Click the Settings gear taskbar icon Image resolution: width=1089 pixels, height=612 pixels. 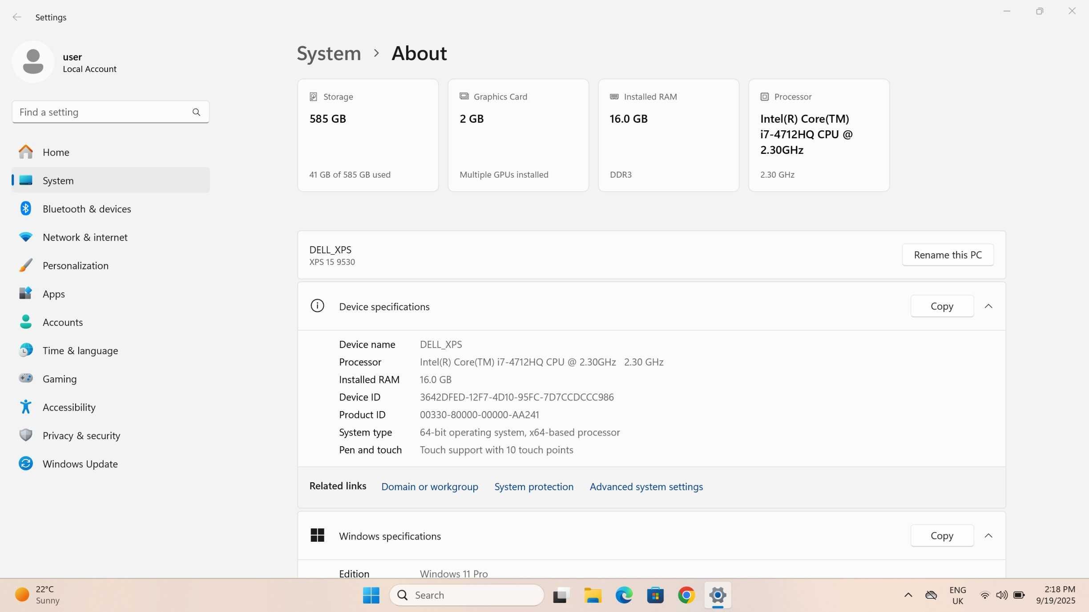pyautogui.click(x=718, y=595)
